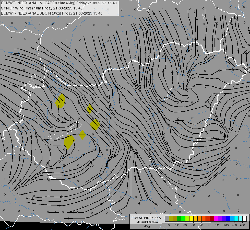Pick the light blue swatch before 250

pos(232,219)
